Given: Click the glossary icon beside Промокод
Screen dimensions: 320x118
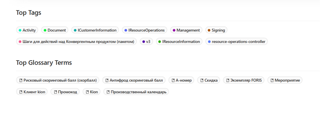Looking at the screenshot, I should coord(55,92).
